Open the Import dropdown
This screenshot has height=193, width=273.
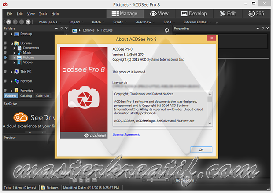pyautogui.click(x=77, y=22)
